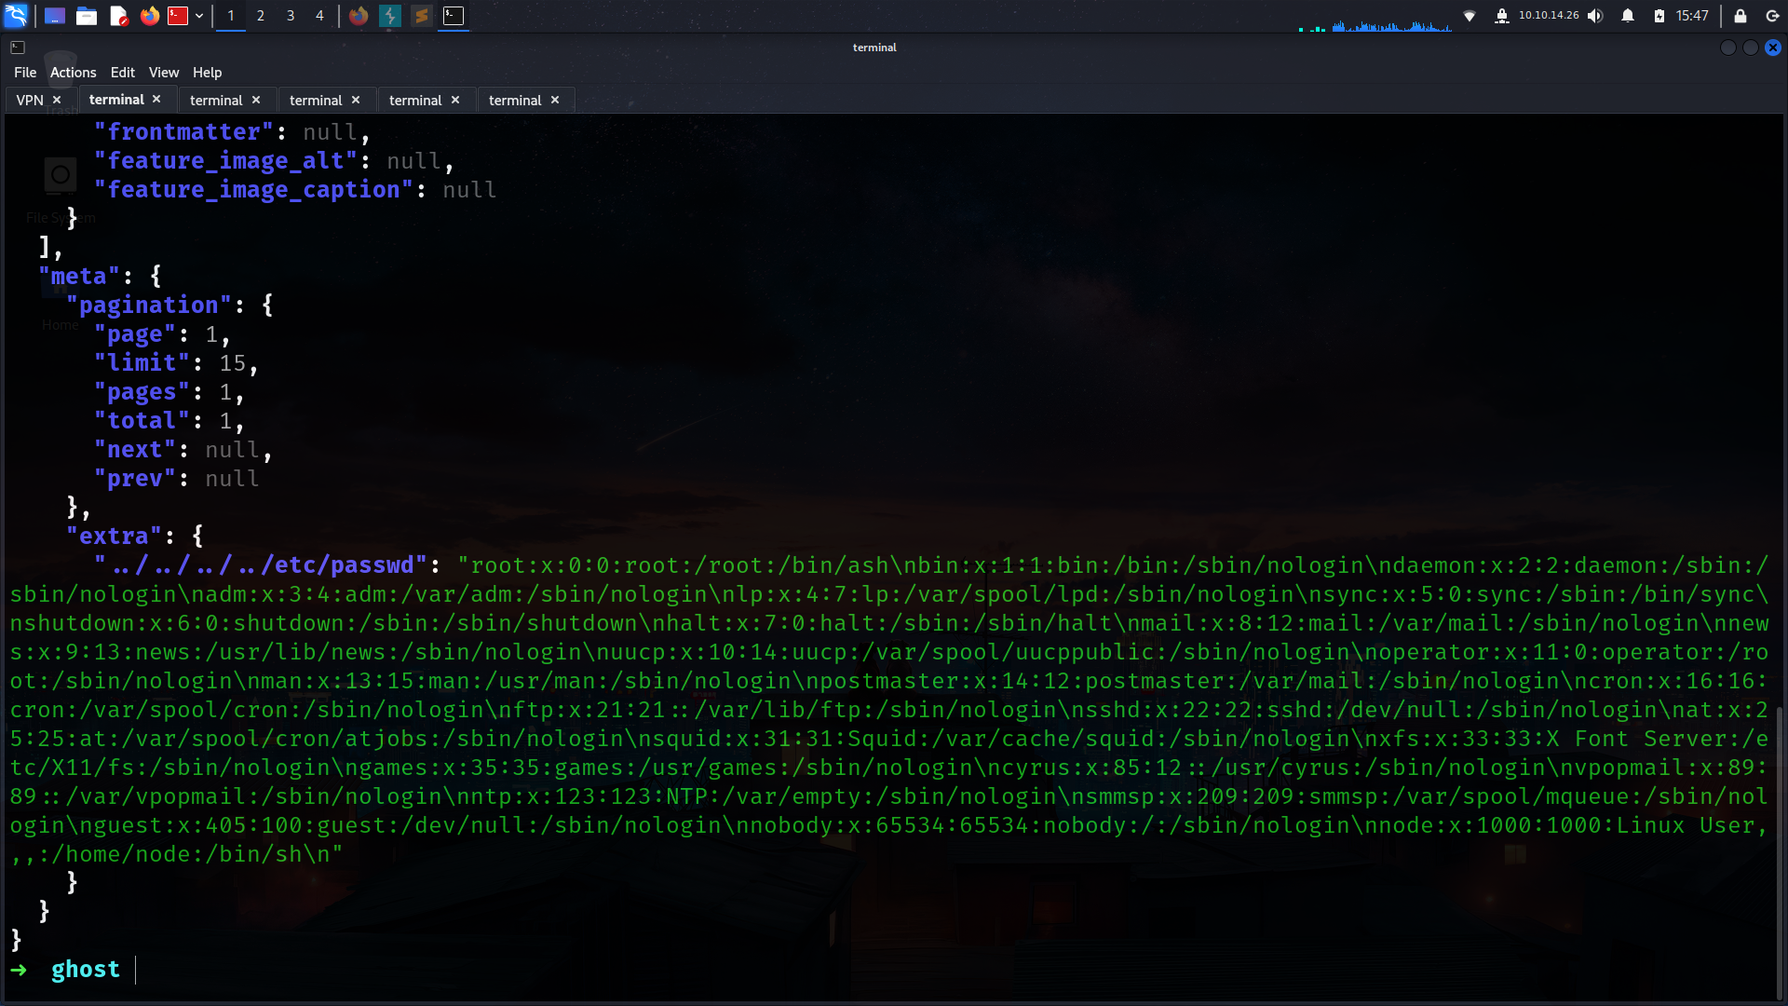Click the "next" JSON key
Viewport: 1788px width, 1006px height.
point(135,450)
